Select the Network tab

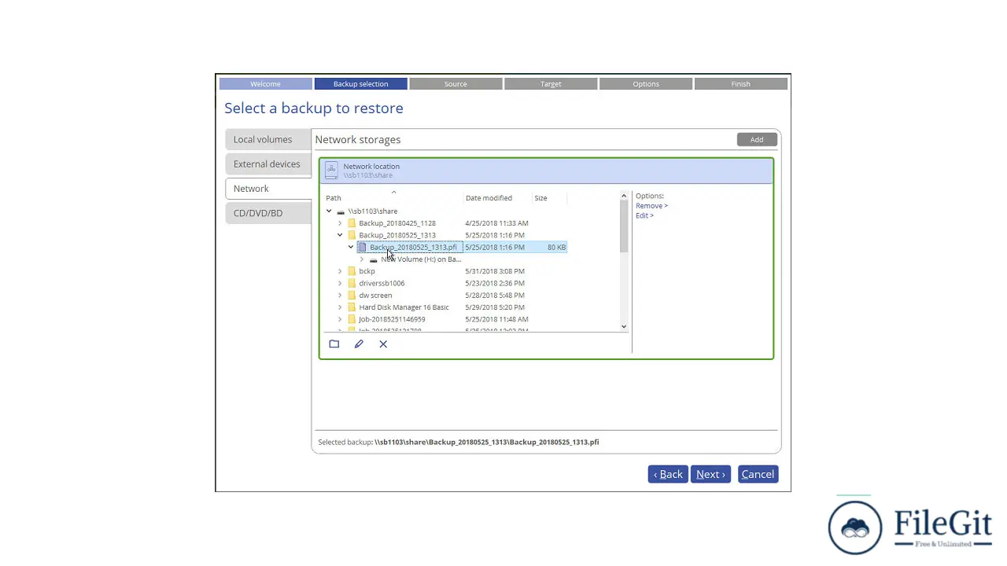(x=268, y=189)
